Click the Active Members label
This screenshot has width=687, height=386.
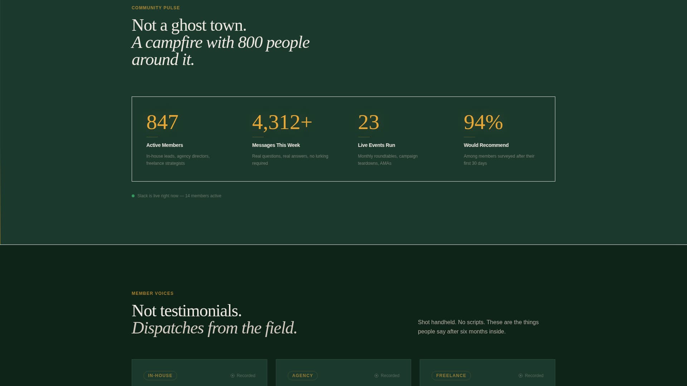[x=165, y=145]
